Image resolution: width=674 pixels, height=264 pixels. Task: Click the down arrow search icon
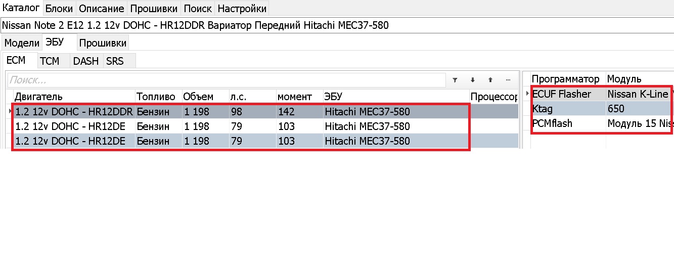473,80
